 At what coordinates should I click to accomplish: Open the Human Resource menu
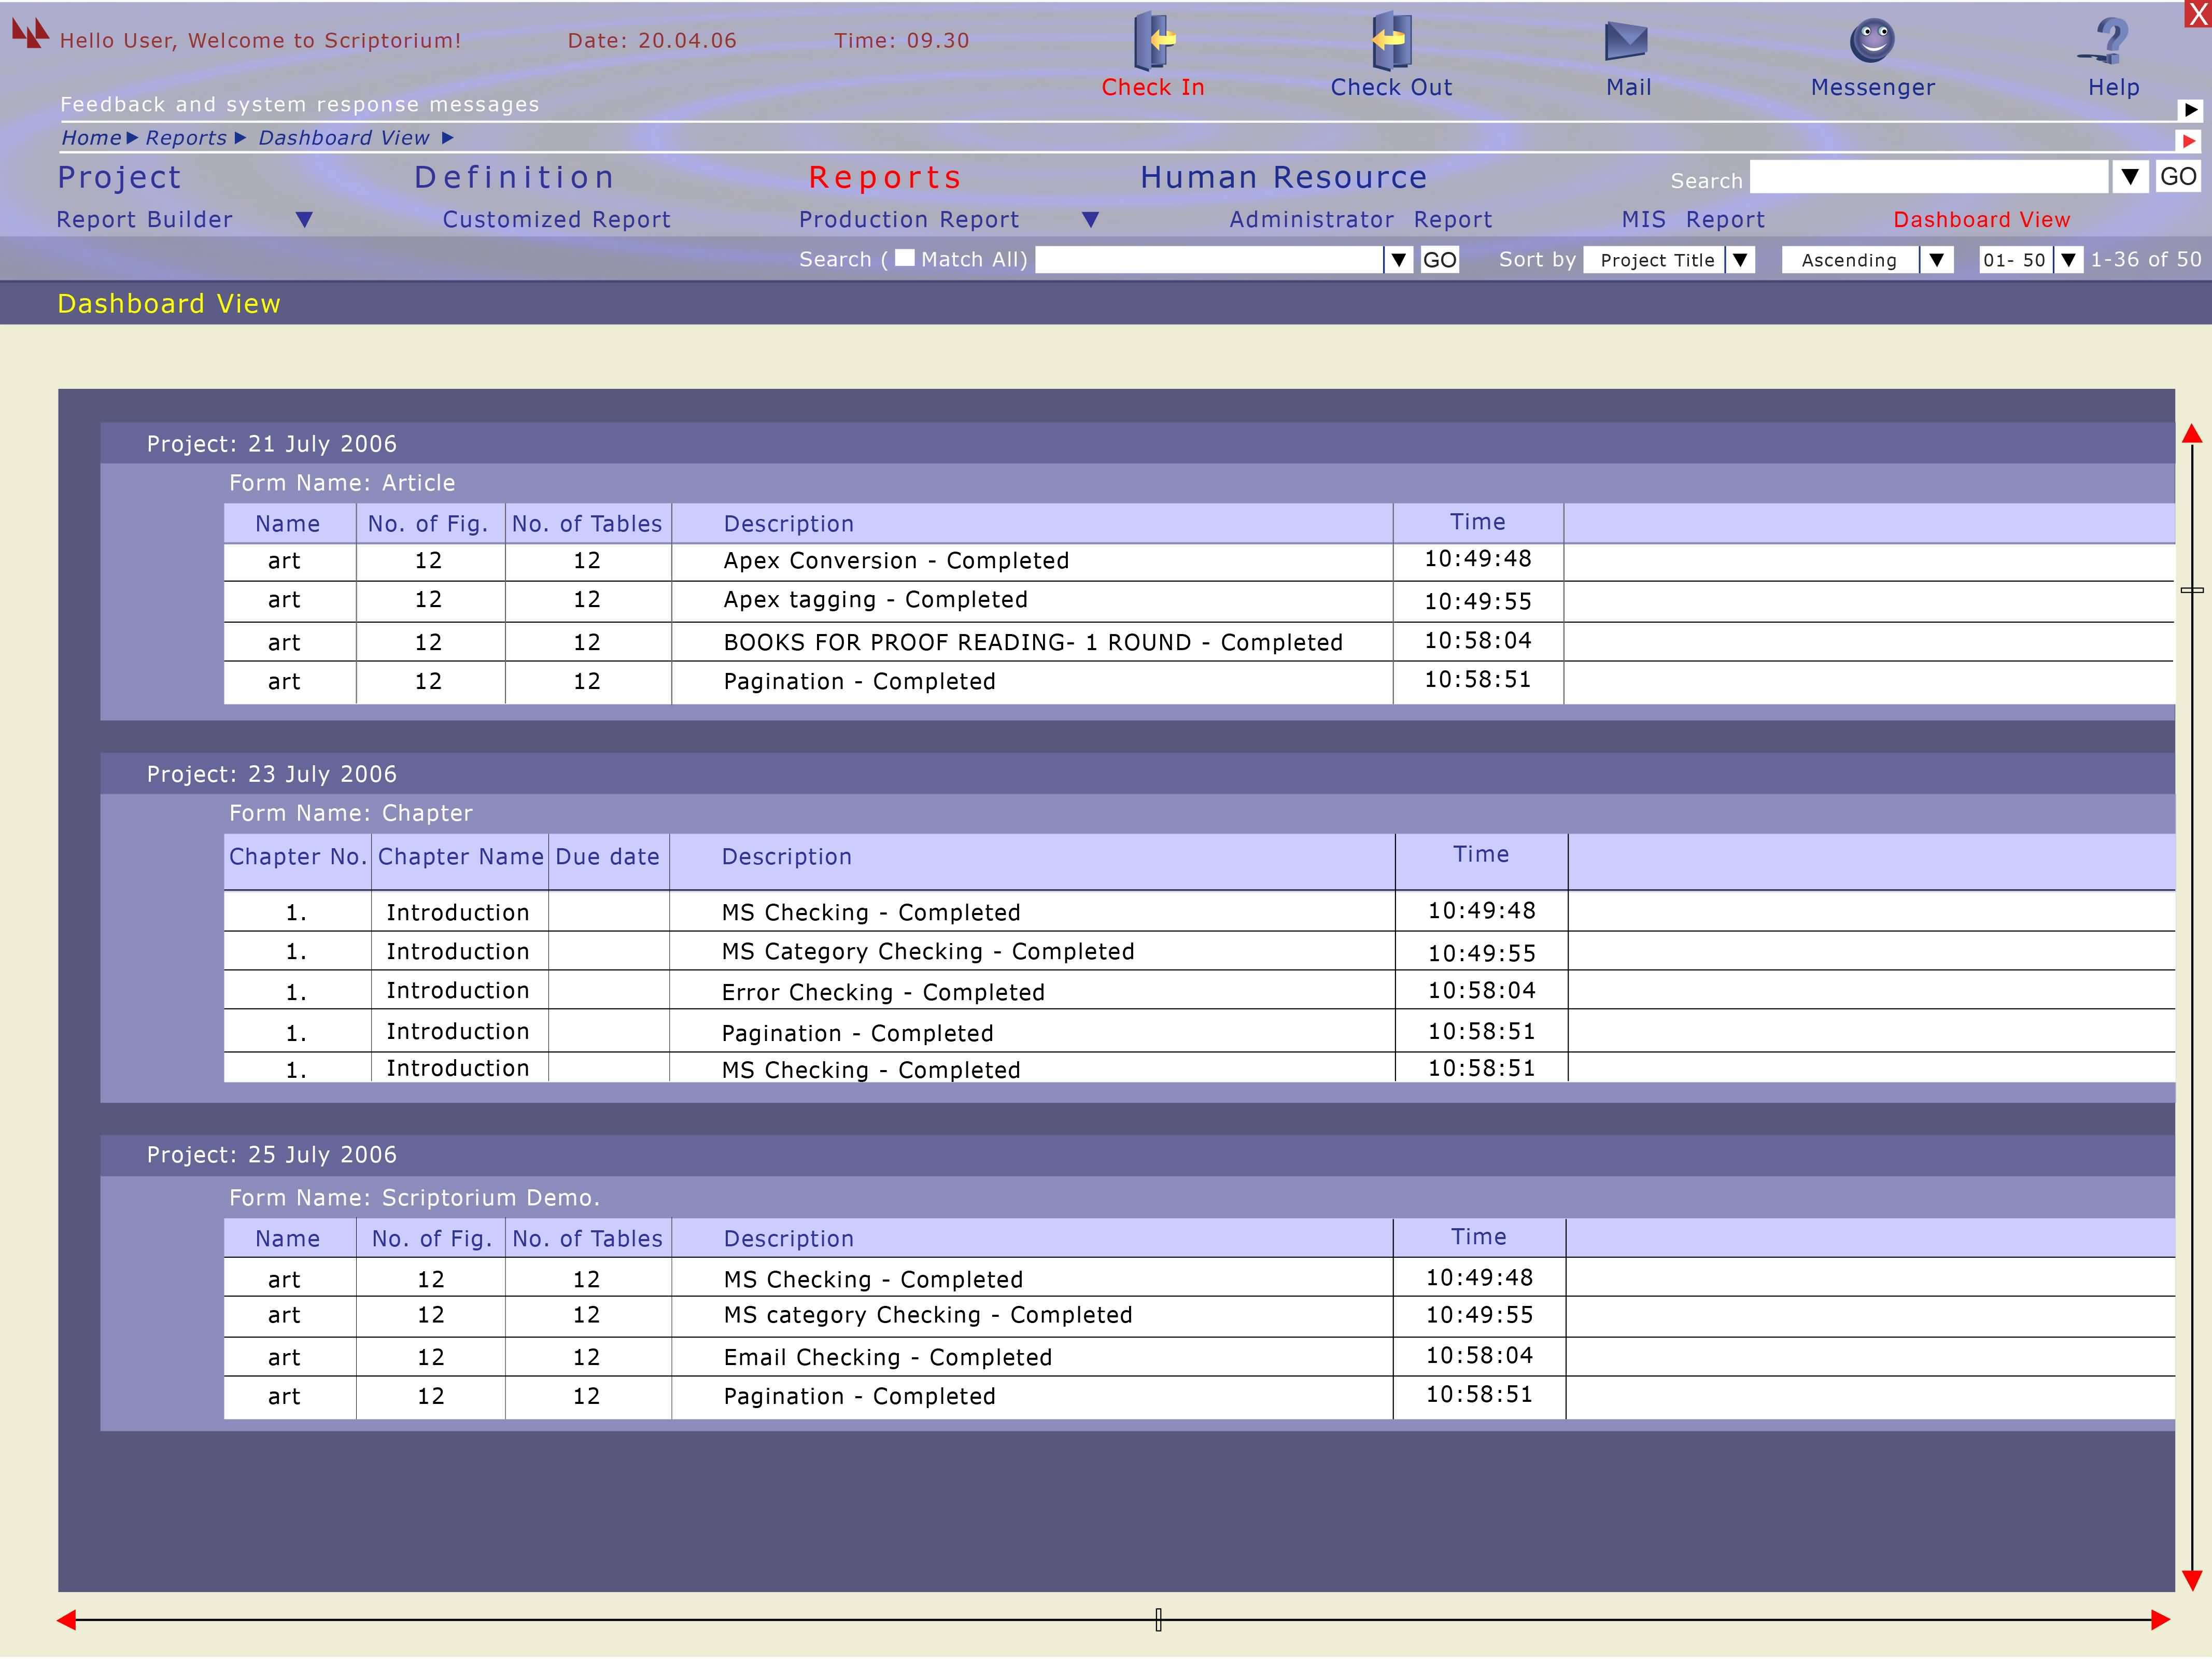point(1283,177)
